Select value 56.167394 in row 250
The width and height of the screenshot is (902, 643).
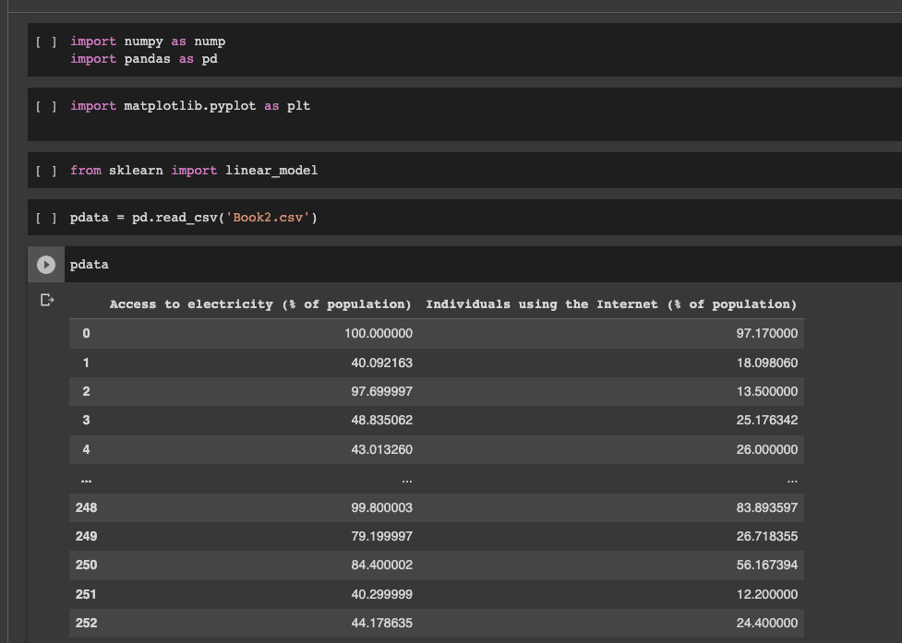[x=767, y=565]
